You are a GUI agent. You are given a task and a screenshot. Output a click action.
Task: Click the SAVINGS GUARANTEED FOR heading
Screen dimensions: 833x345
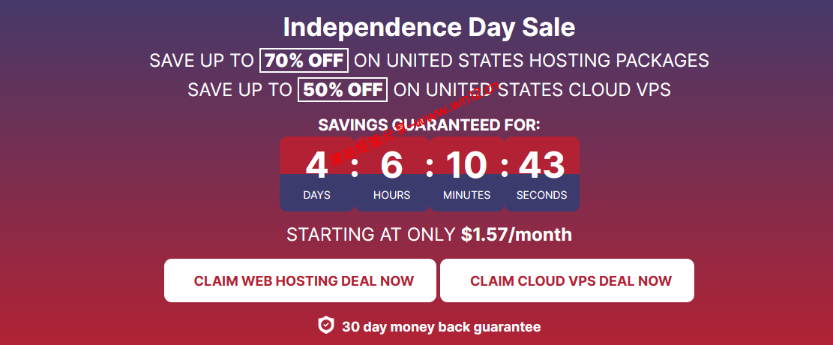[x=429, y=125]
